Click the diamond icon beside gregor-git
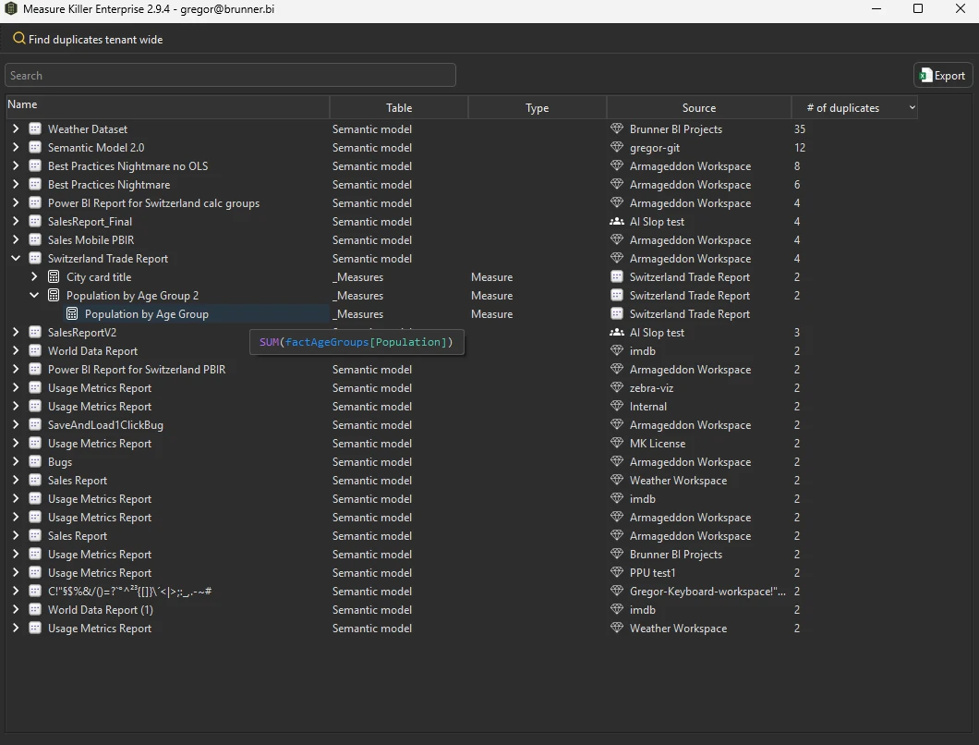 coord(617,148)
